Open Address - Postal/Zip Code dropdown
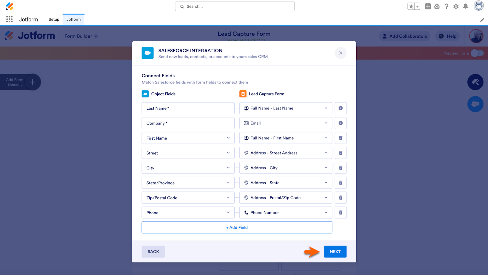Screen dimensions: 488x275 pyautogui.click(x=285, y=198)
